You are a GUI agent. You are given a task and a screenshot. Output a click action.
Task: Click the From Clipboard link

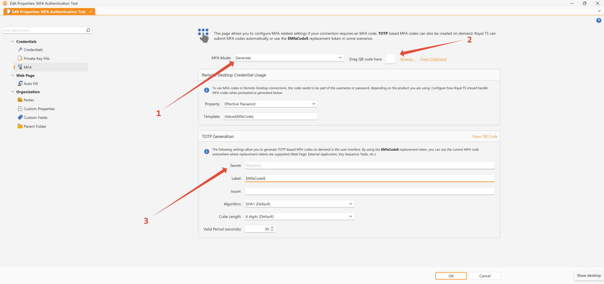click(x=433, y=59)
